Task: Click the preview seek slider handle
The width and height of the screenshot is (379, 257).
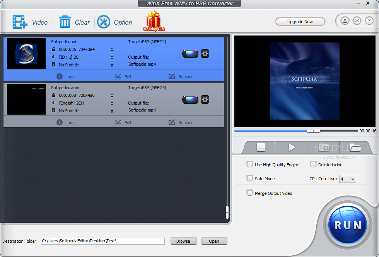Action: click(x=313, y=131)
